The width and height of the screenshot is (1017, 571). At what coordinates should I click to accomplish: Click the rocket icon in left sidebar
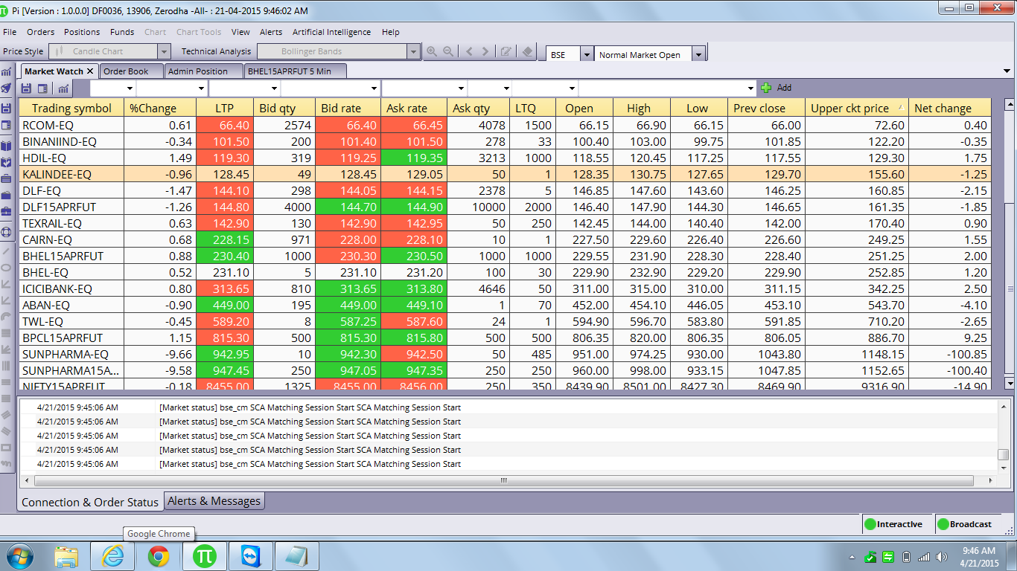point(7,88)
